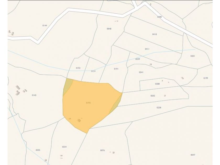
Task: Select parcel 0410
Action: [155, 34]
